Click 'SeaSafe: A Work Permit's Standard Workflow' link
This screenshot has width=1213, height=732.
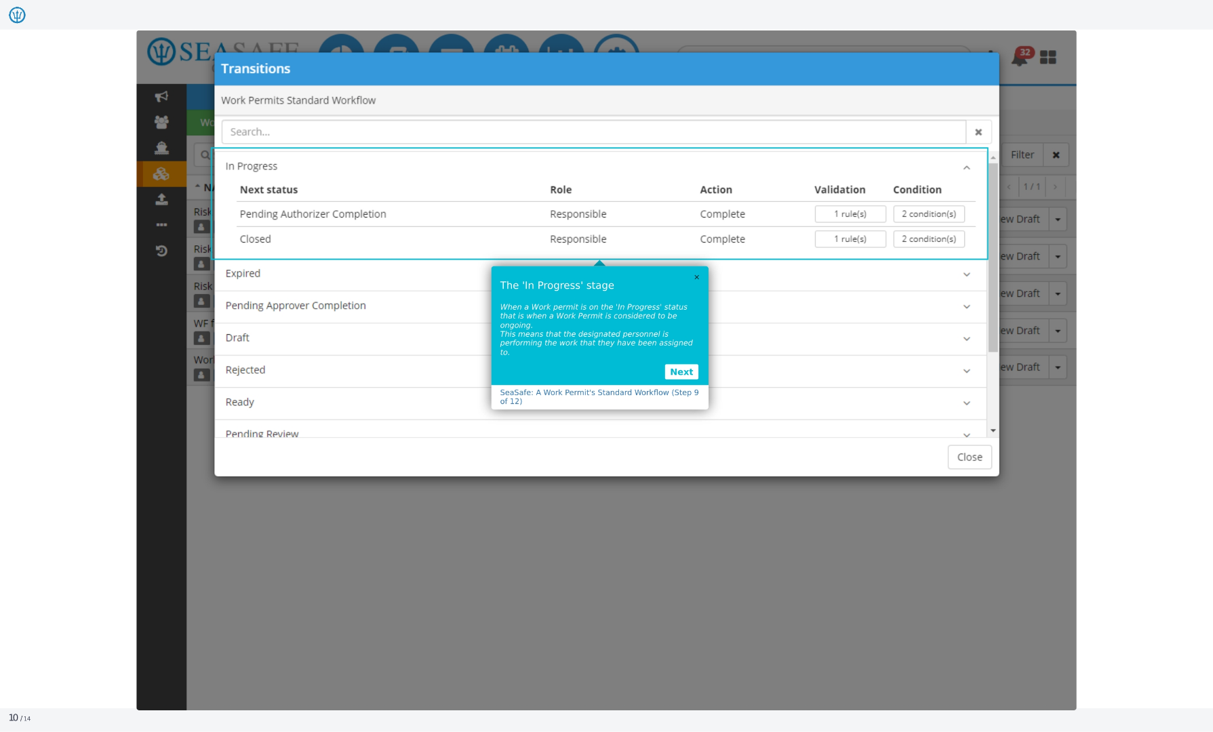(599, 396)
